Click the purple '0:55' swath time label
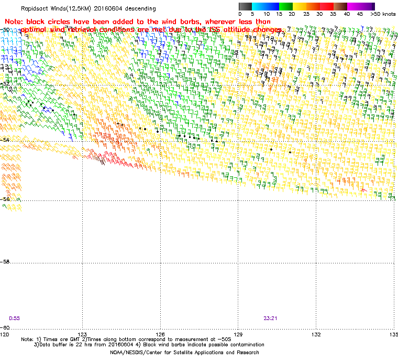The image size is (398, 361). [14, 318]
